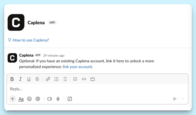Toggle italic formatting
The image size is (196, 115).
click(x=20, y=79)
